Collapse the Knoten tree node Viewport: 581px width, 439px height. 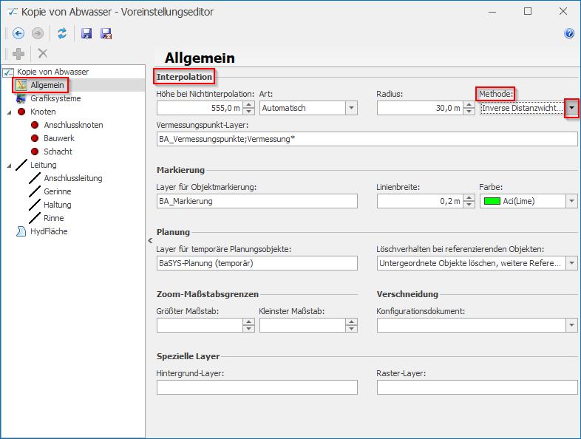pos(9,112)
